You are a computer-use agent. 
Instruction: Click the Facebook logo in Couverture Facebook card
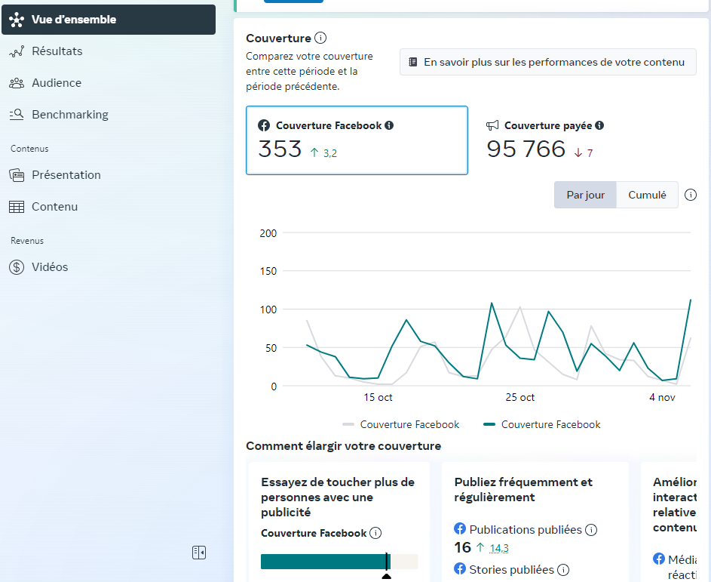(x=264, y=125)
